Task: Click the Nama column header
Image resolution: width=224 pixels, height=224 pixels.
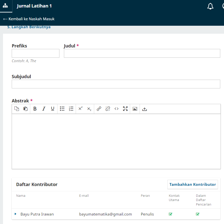Action: 21,196
